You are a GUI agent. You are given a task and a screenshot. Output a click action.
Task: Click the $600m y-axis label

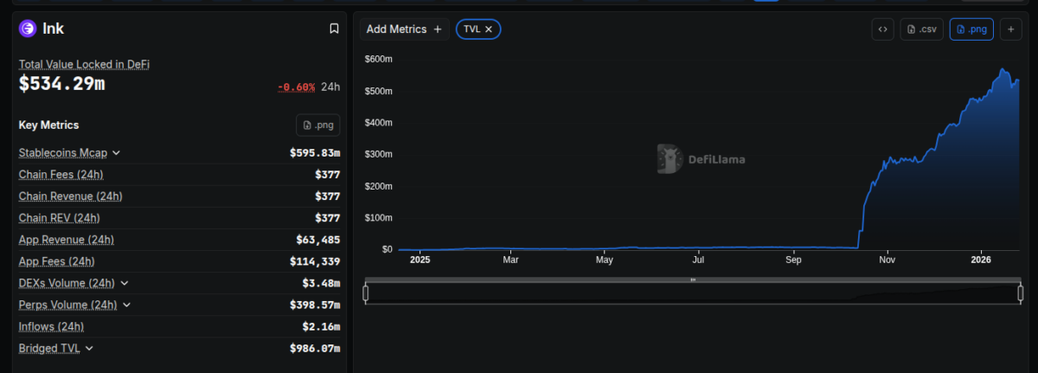pyautogui.click(x=378, y=59)
